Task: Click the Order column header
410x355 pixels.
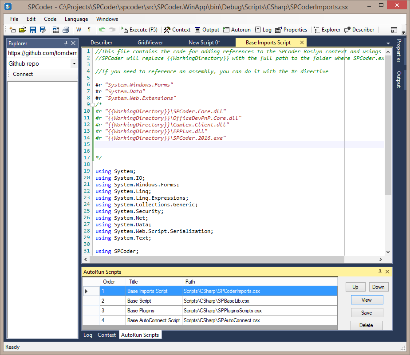Action: 113,281
